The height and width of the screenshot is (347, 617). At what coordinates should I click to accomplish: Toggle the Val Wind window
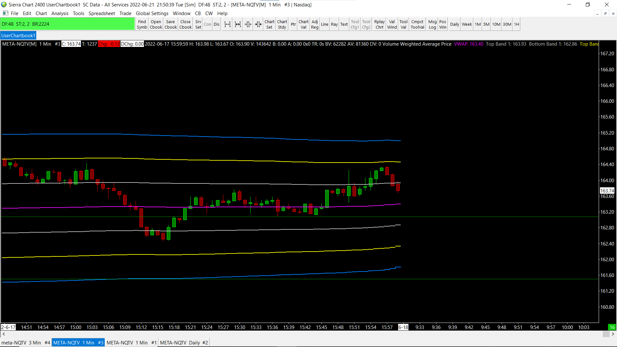tap(392, 24)
